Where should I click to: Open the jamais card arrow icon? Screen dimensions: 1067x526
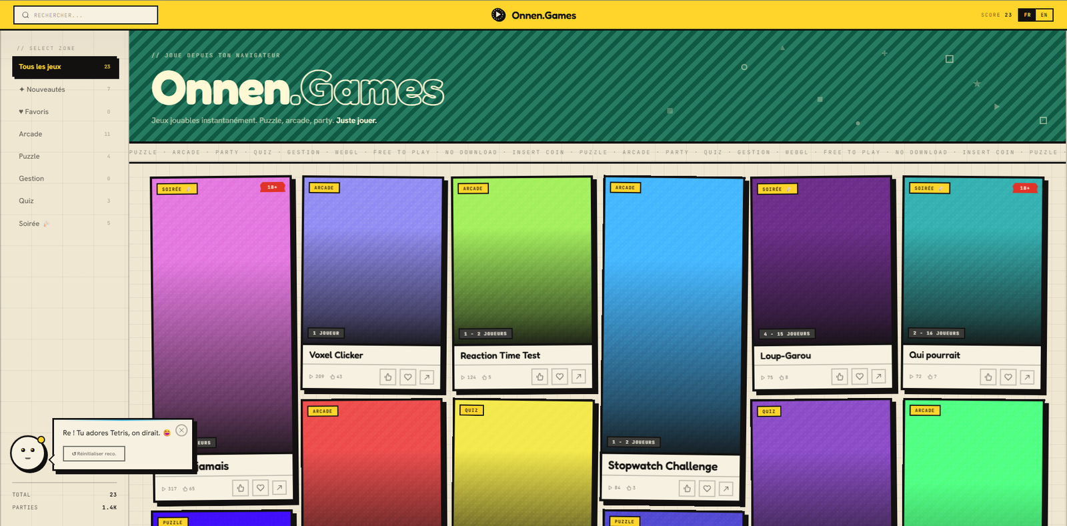279,488
